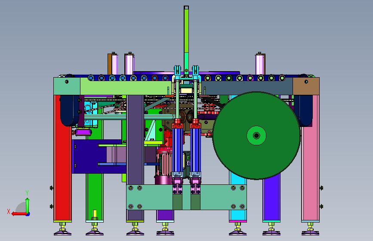
Task: Click the red X axis arrow of the triad
Action: point(19,214)
